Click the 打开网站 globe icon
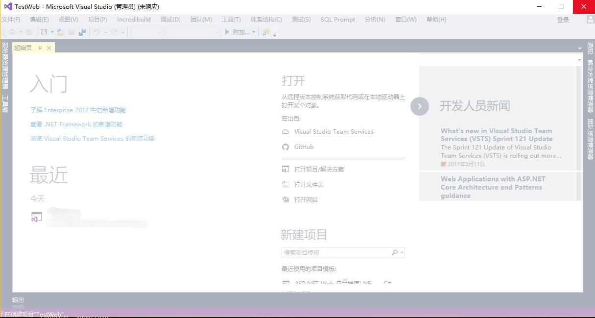Image resolution: width=595 pixels, height=318 pixels. (x=286, y=200)
